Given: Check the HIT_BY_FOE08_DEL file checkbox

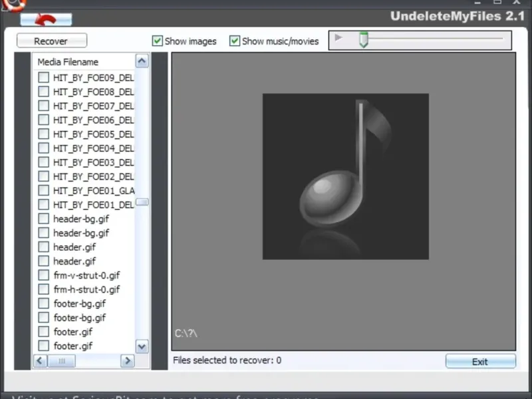Looking at the screenshot, I should pos(43,92).
